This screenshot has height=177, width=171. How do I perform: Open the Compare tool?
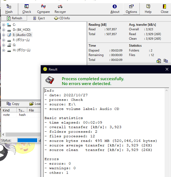pyautogui.click(x=43, y=9)
